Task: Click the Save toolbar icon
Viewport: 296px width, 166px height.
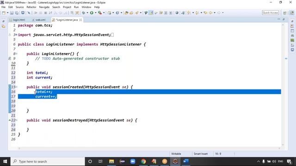Action: [12, 13]
